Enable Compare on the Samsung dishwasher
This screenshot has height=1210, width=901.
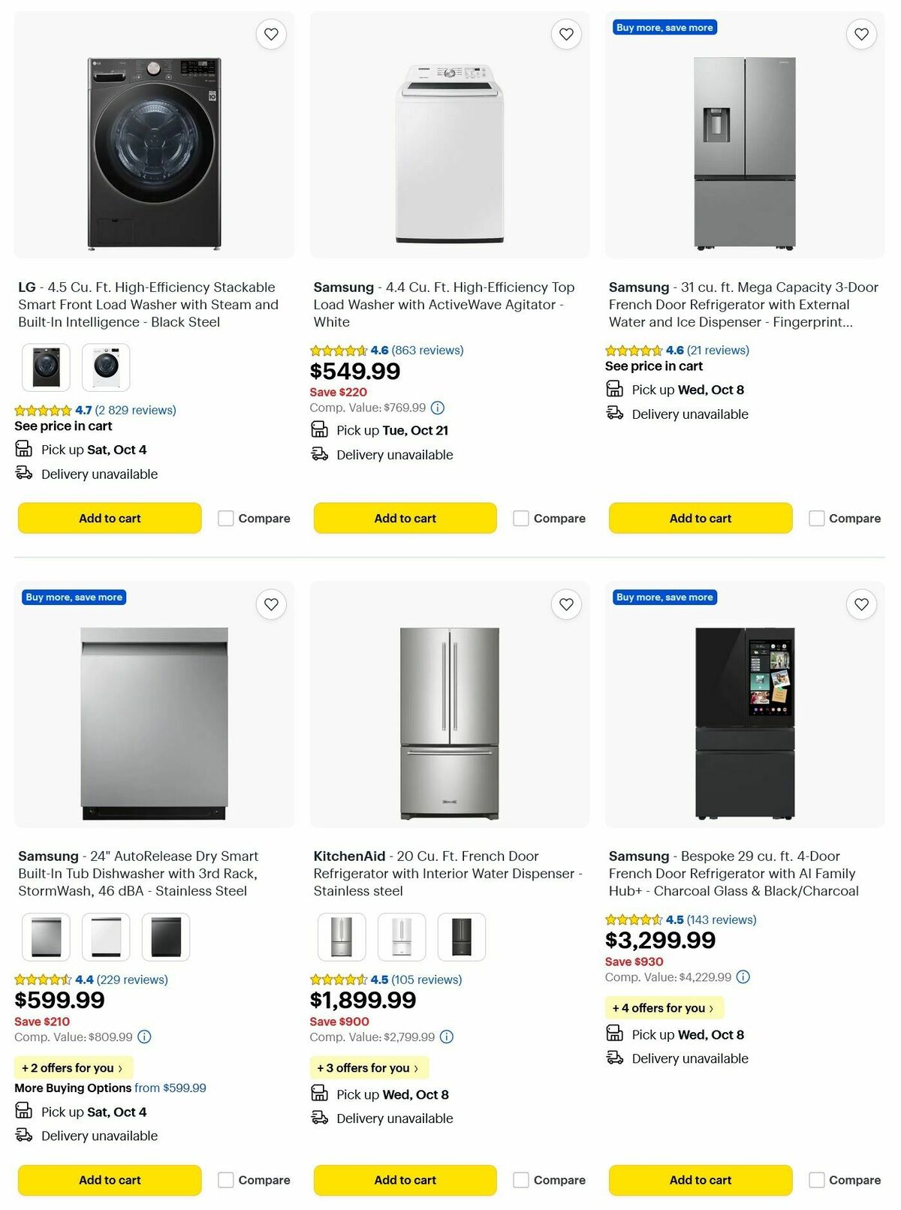pyautogui.click(x=225, y=1179)
